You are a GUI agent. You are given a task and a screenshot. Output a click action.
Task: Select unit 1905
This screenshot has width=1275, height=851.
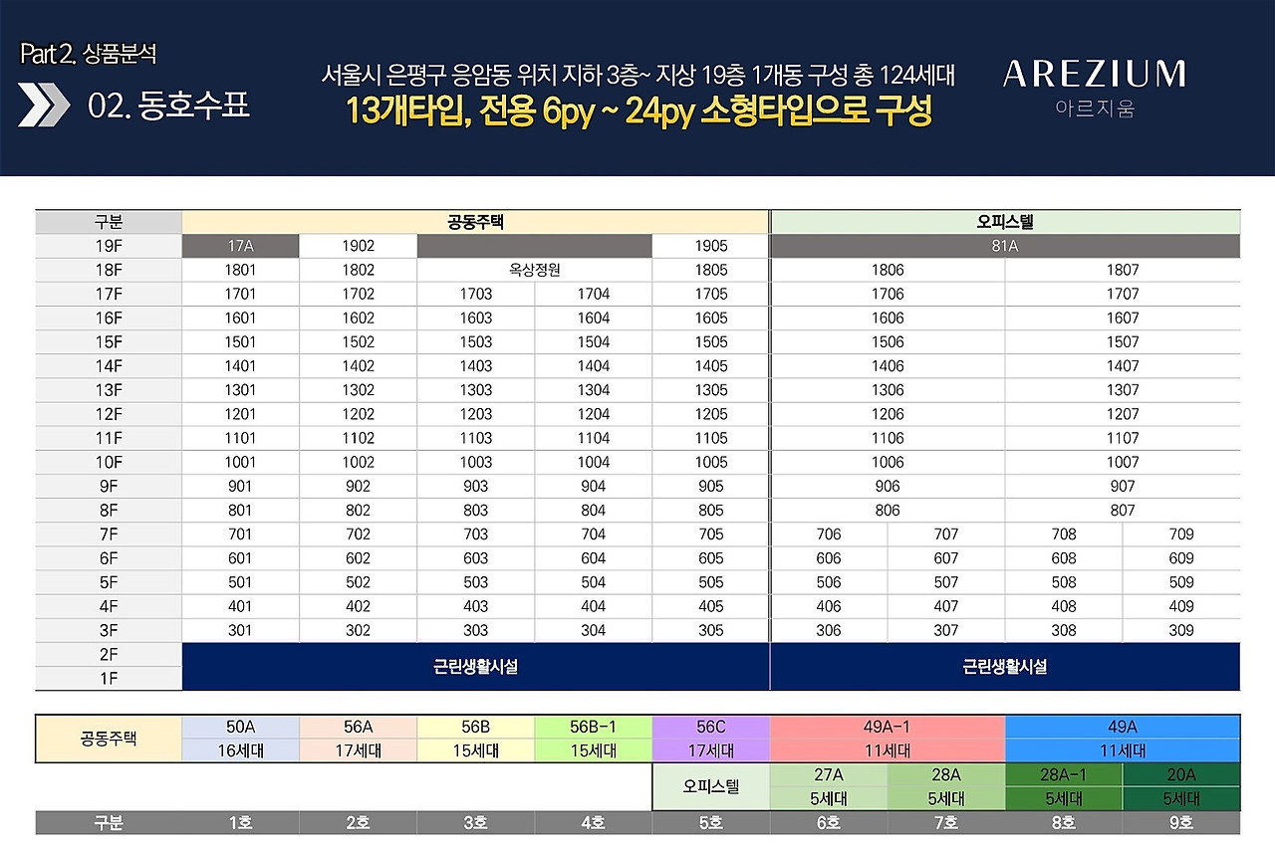click(x=710, y=246)
